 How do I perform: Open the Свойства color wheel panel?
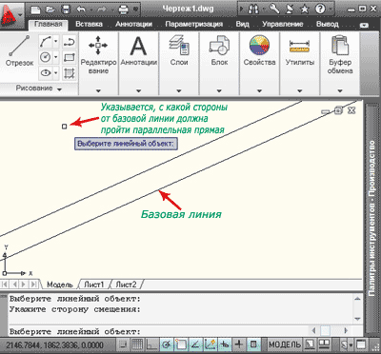click(259, 46)
